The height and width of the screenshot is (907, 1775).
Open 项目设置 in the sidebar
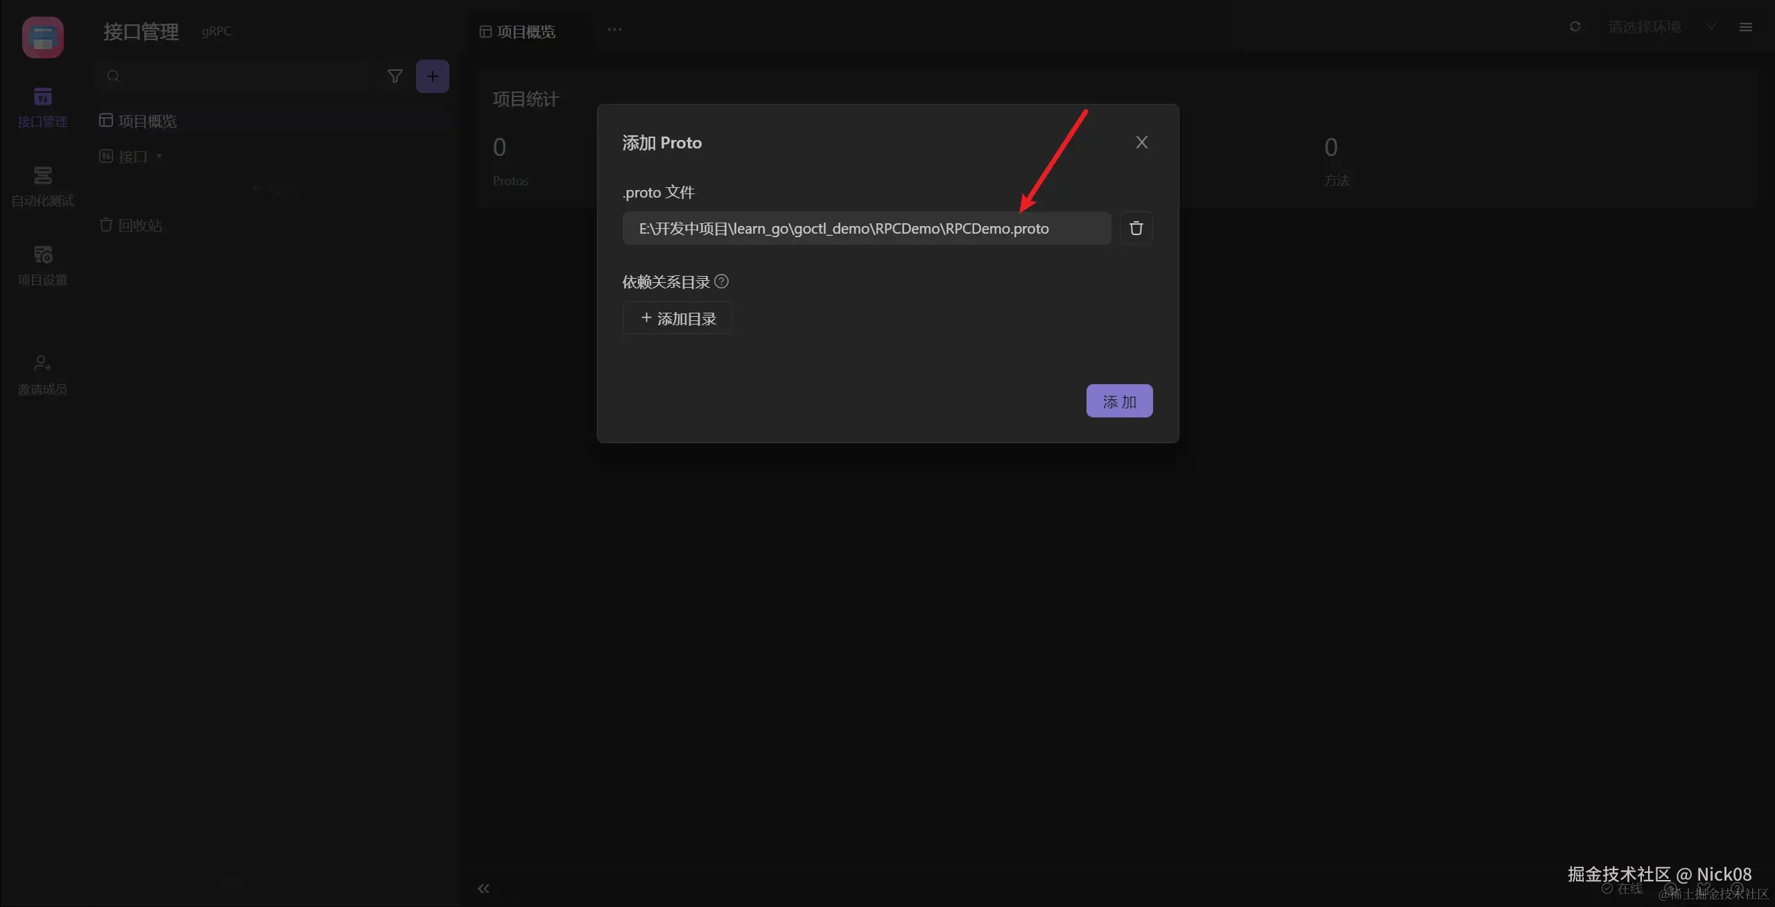(42, 265)
